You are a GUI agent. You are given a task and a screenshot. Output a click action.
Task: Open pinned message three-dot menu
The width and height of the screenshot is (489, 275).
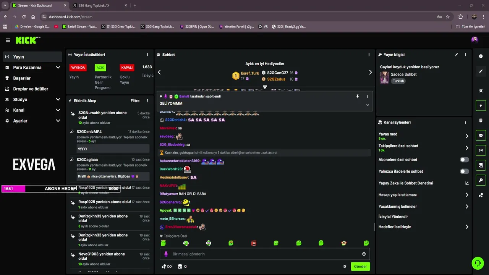pyautogui.click(x=368, y=97)
